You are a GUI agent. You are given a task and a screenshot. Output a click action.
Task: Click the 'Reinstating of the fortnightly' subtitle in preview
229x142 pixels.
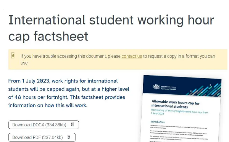[179, 112]
